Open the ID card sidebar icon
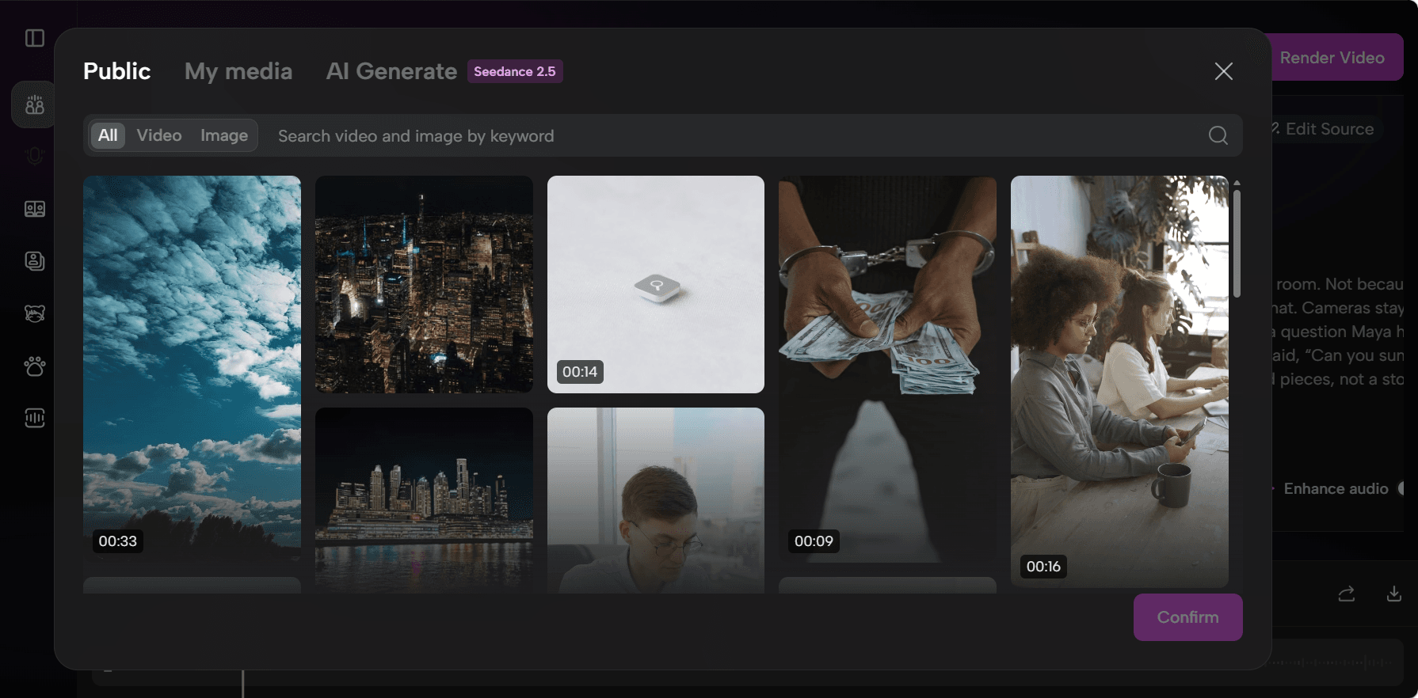Screen dimensions: 1418x698 (35, 209)
